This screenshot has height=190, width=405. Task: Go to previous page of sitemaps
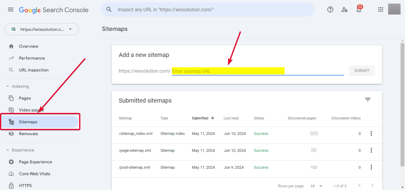coord(359,186)
